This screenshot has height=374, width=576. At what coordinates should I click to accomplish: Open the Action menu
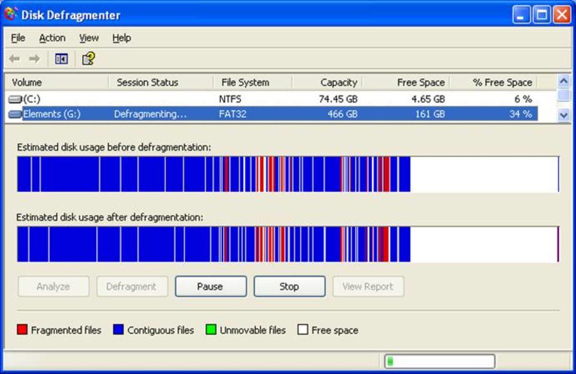point(52,38)
